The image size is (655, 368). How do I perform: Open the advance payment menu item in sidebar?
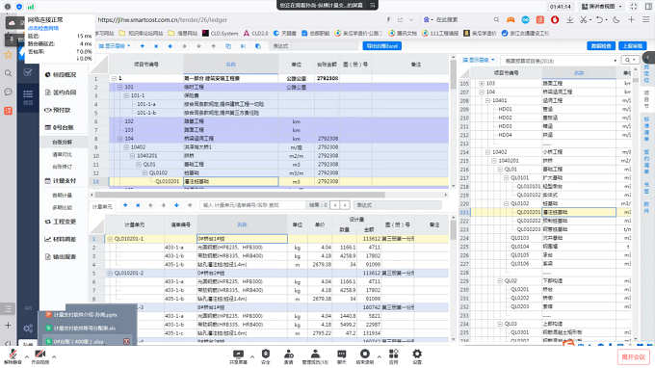58,110
